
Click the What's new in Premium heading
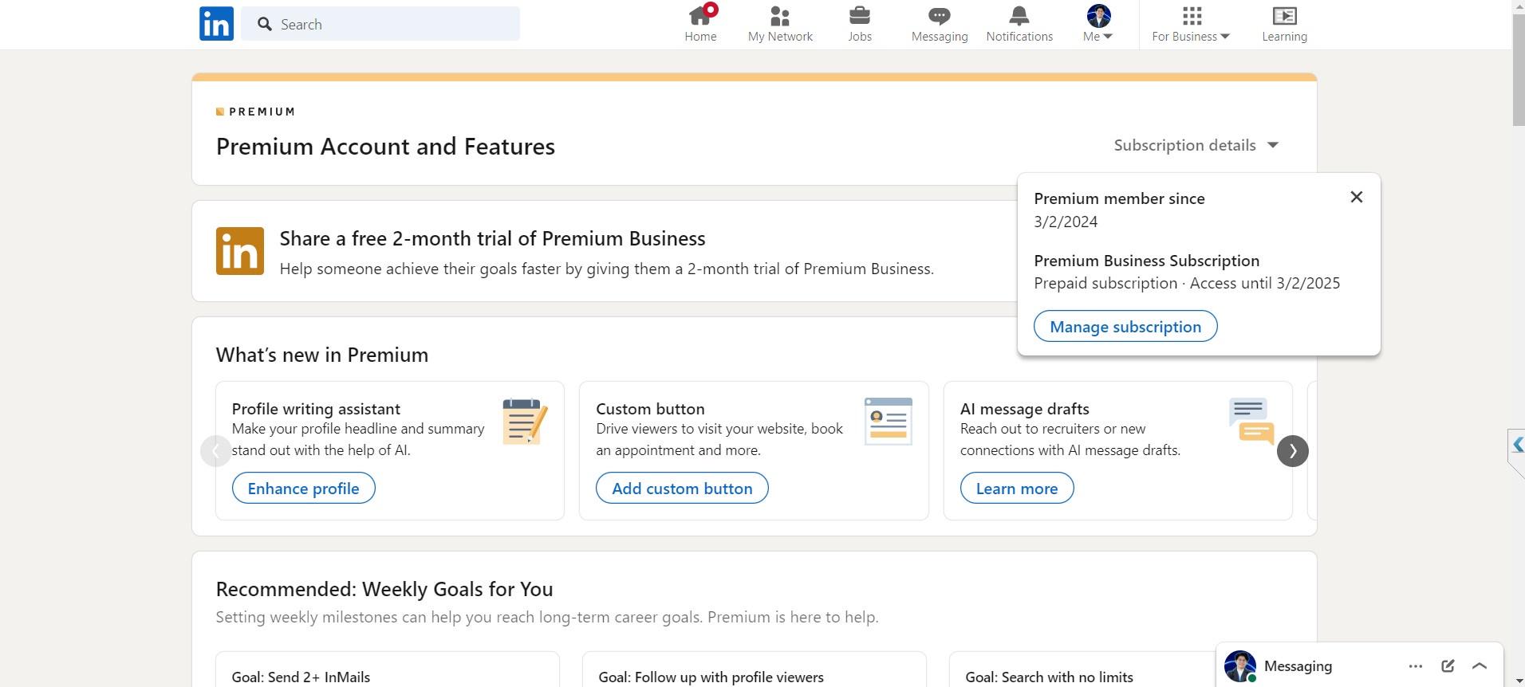(x=322, y=355)
